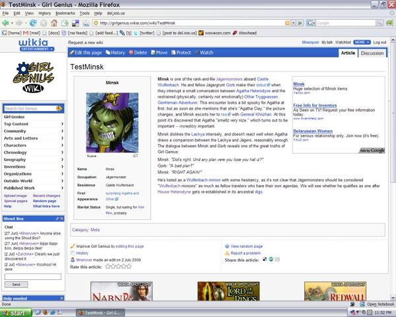Click the green Go arrow button
This screenshot has height=317, width=396.
[x=300, y=23]
